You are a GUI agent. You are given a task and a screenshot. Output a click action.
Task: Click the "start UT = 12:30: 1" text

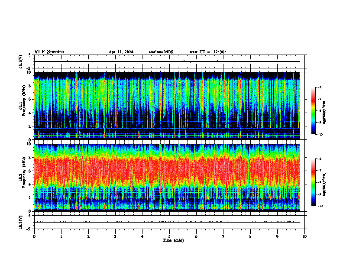[x=209, y=52]
